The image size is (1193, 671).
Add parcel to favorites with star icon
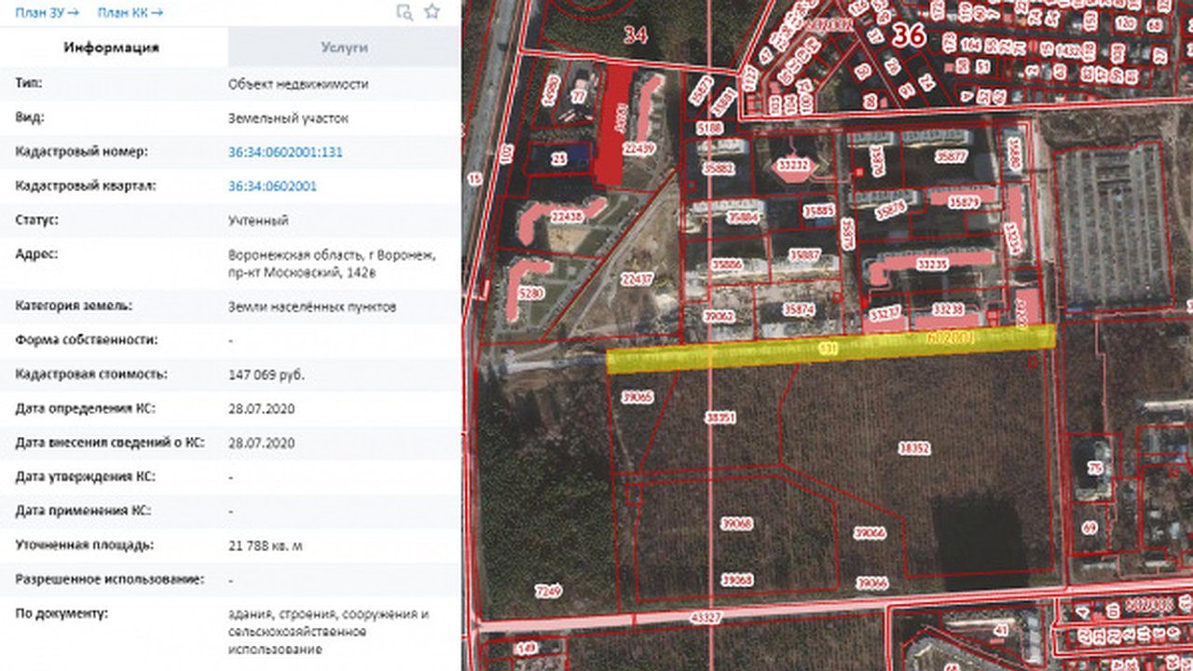coord(432,12)
